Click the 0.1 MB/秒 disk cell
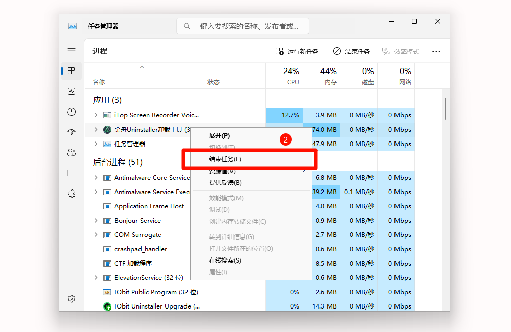The width and height of the screenshot is (511, 332). tap(359, 192)
